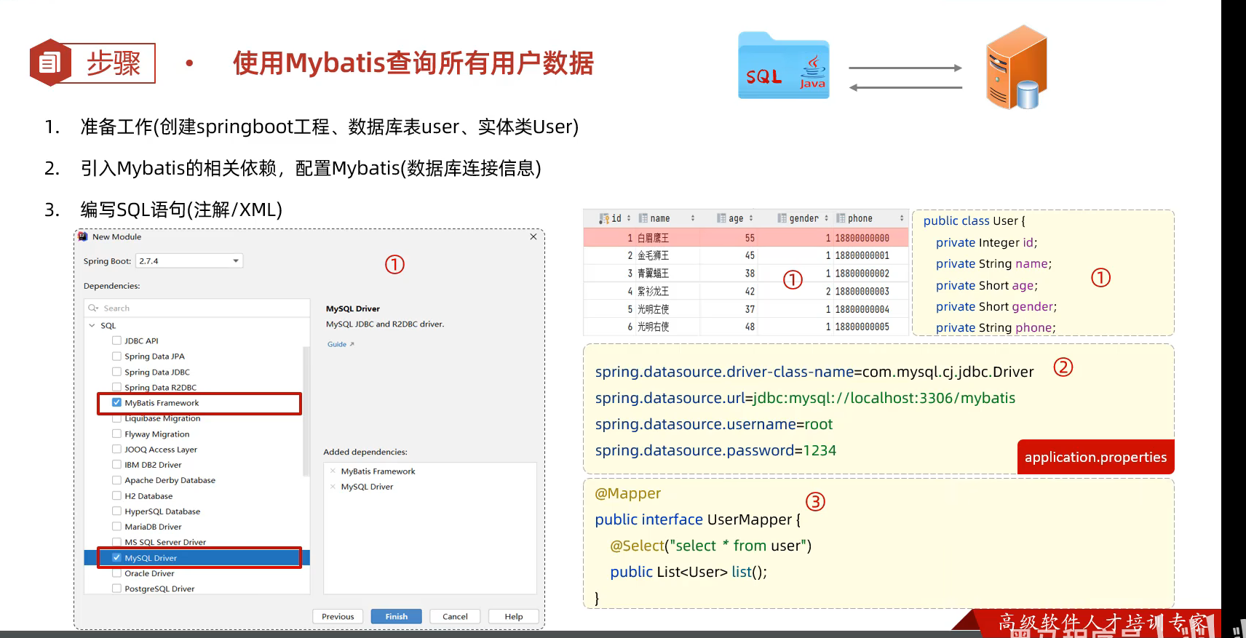Click the red hexagon document icon
The width and height of the screenshot is (1246, 638).
49,63
